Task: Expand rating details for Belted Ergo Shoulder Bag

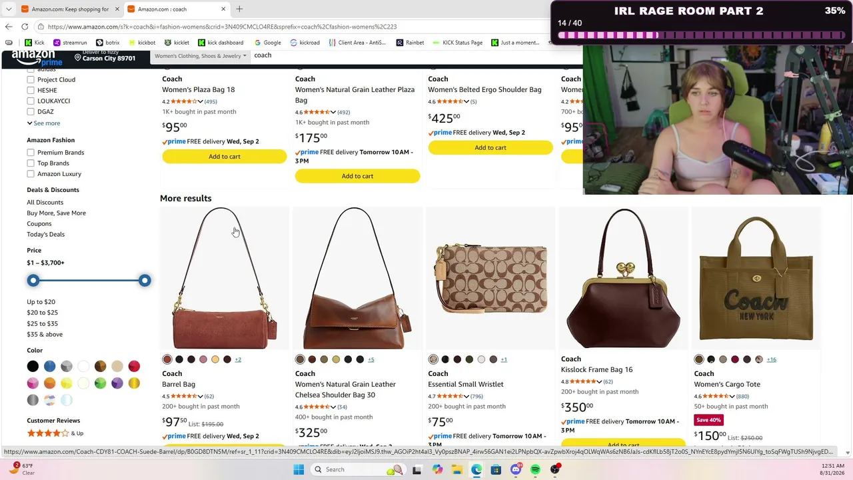Action: click(x=466, y=102)
